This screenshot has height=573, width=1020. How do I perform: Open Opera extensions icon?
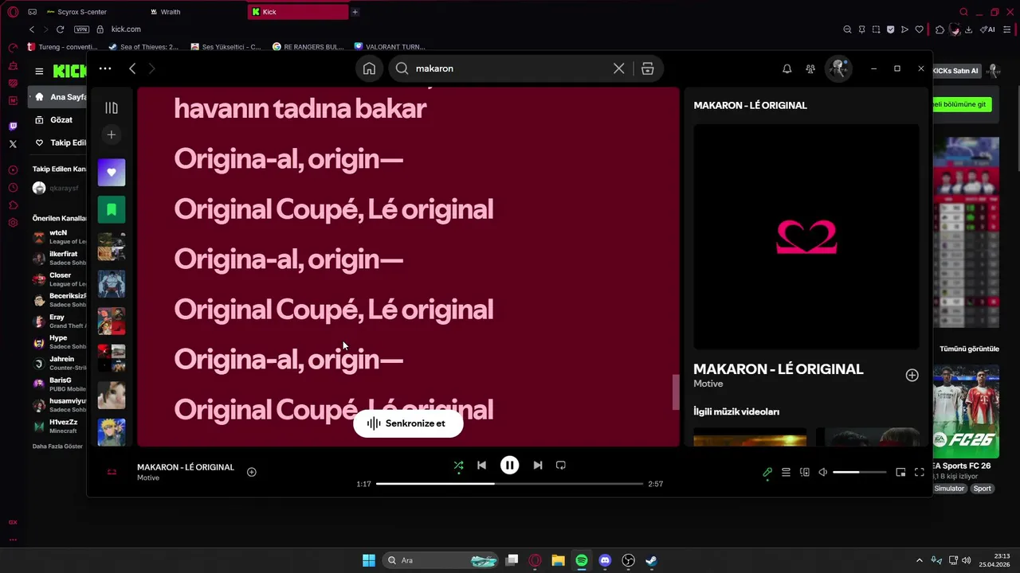click(940, 29)
